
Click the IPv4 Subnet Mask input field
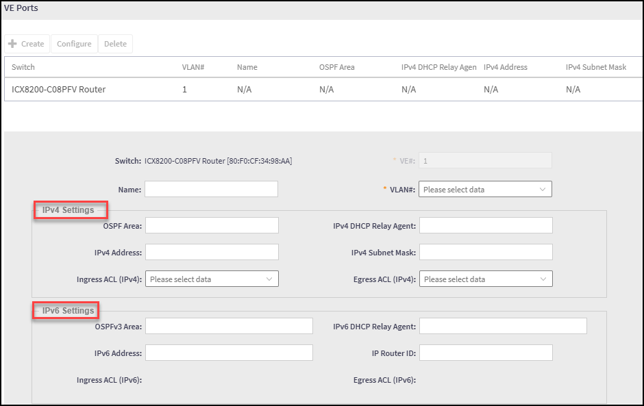click(x=486, y=252)
